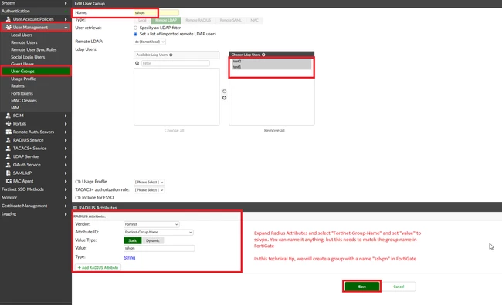The height and width of the screenshot is (305, 502).
Task: Open MAC Devices menu item
Action: (24, 101)
